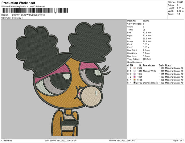Click the EndX value '0.00 in'
The height and width of the screenshot is (143, 185).
point(146,44)
